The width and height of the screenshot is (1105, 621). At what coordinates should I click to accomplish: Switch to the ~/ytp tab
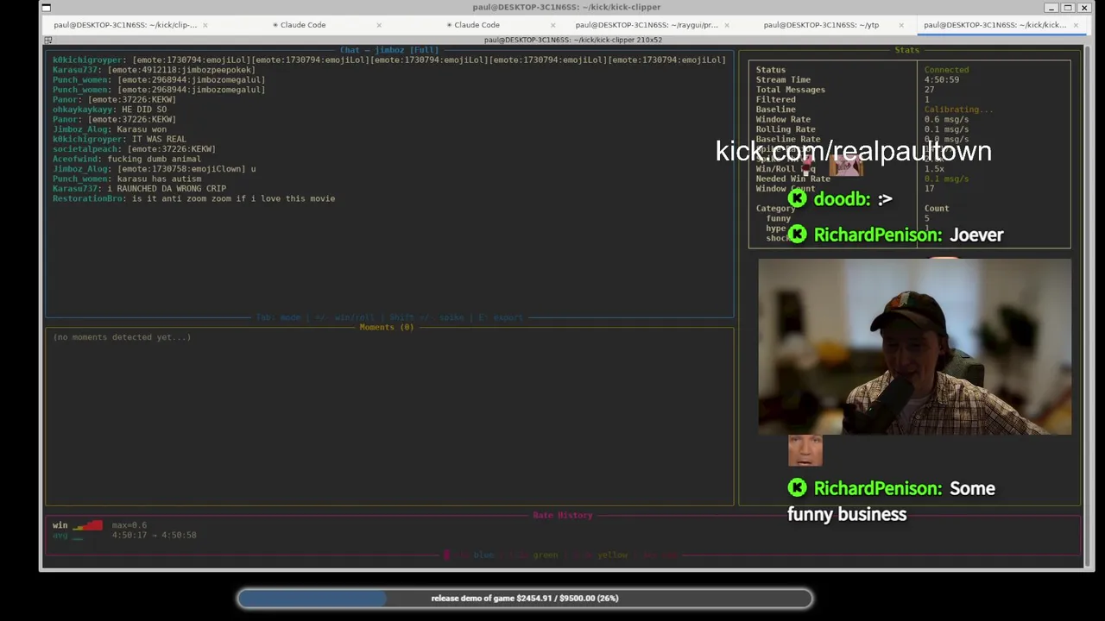(821, 25)
